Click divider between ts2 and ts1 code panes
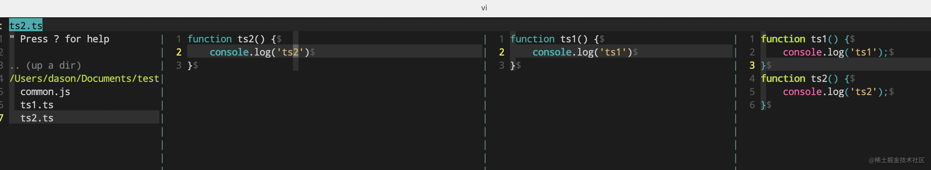Viewport: 931px width, 170px height. click(x=485, y=92)
